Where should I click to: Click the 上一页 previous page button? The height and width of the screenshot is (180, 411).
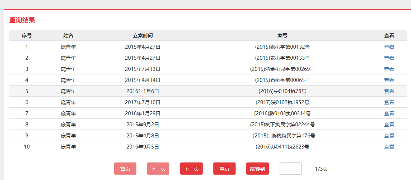158,169
